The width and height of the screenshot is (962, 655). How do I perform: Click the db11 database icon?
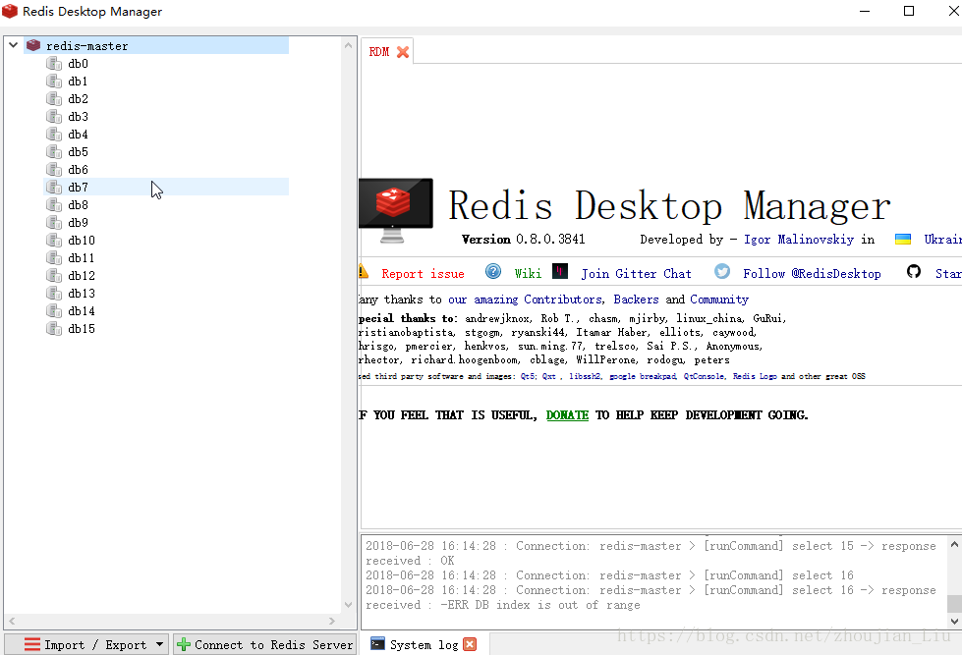(54, 257)
